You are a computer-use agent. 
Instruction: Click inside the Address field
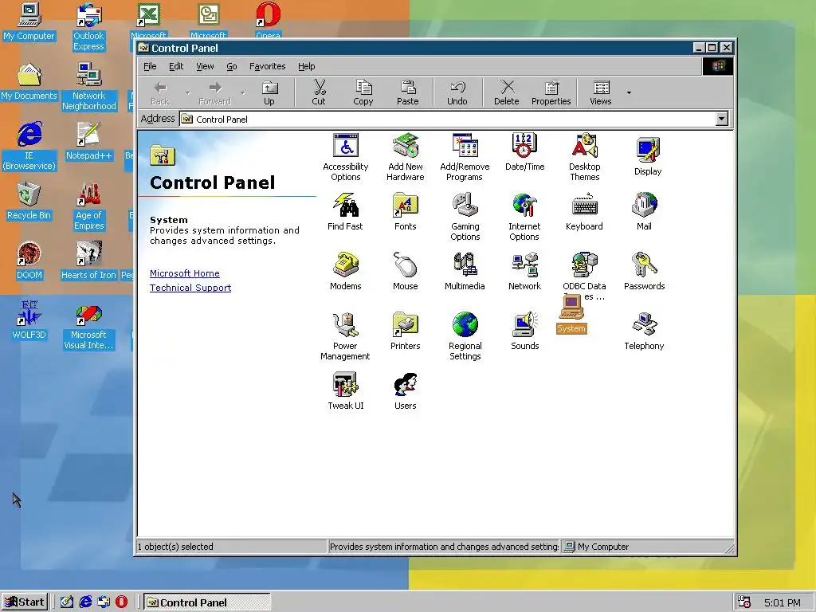pos(448,120)
